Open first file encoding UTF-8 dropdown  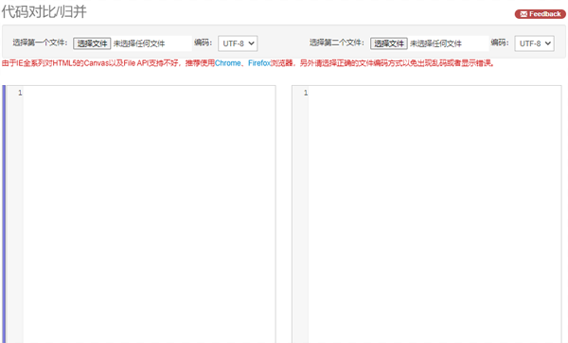pyautogui.click(x=238, y=43)
